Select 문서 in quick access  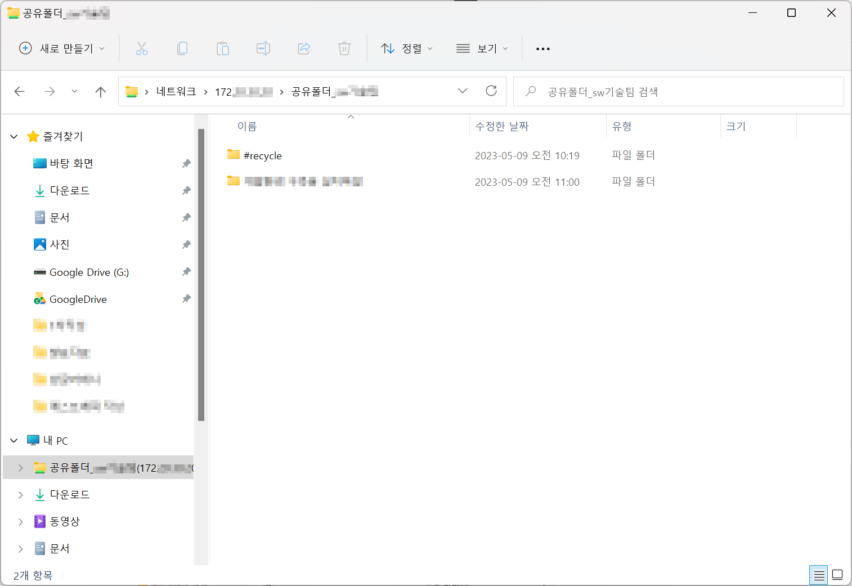(60, 218)
